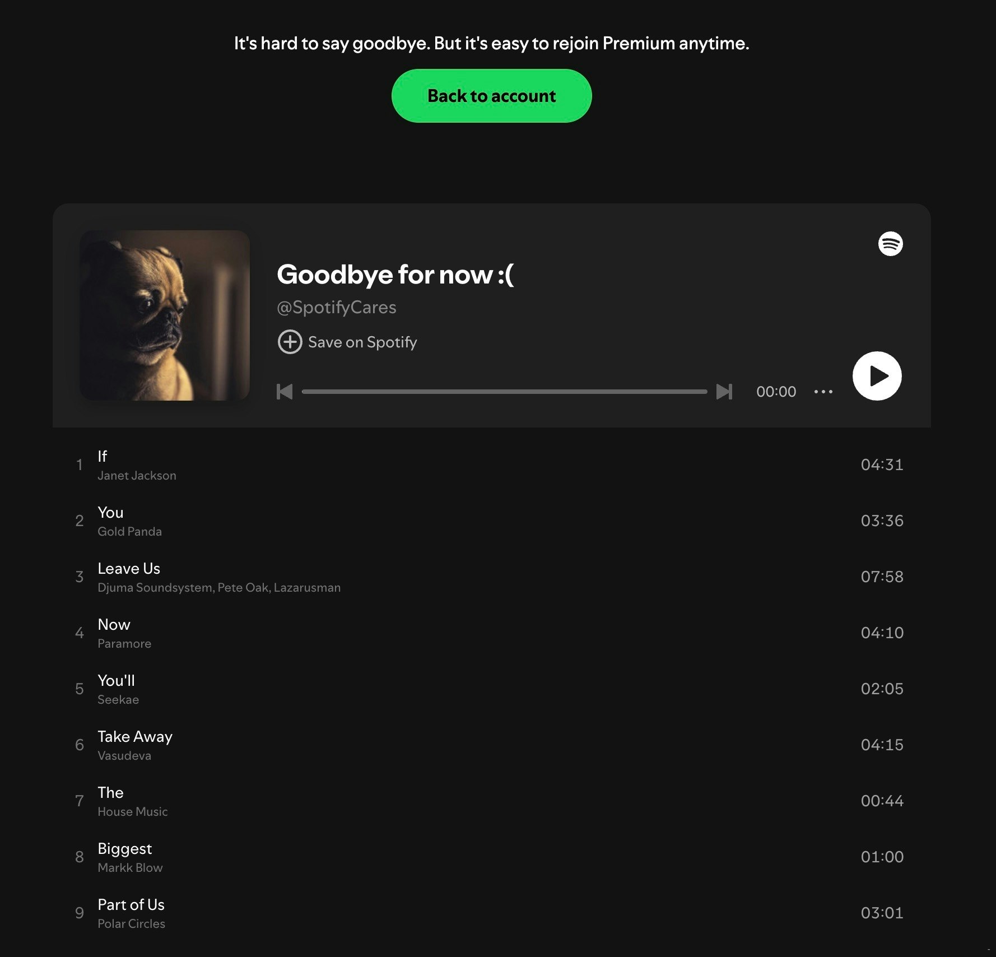Click the plus icon to save playlist
996x957 pixels.
290,342
